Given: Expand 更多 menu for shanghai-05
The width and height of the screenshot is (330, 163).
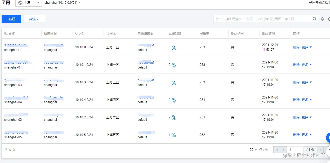Looking at the screenshot, I should tap(307, 135).
